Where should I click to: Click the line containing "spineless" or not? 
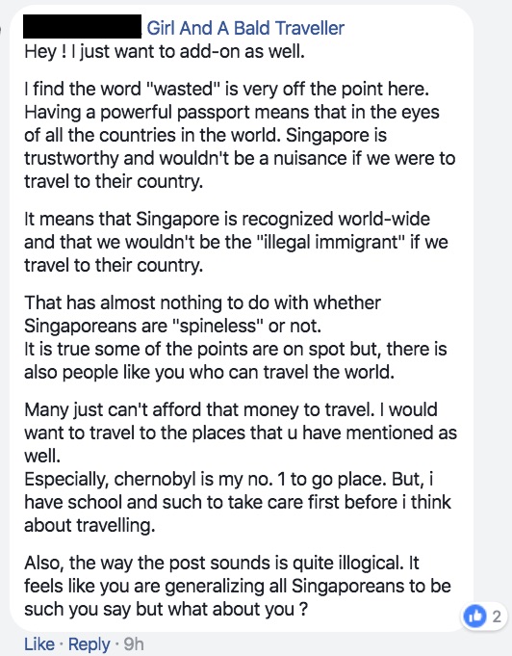click(172, 326)
